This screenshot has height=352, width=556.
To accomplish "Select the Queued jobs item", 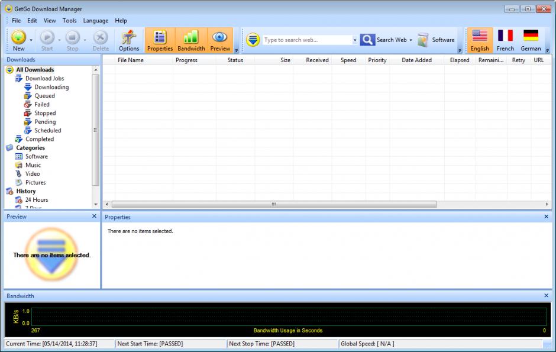I will (x=44, y=96).
